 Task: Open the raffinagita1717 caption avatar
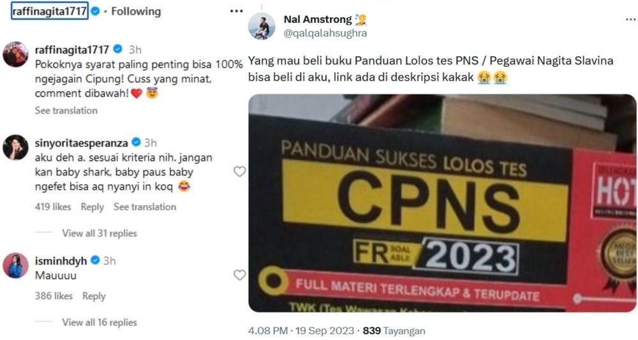click(x=15, y=54)
